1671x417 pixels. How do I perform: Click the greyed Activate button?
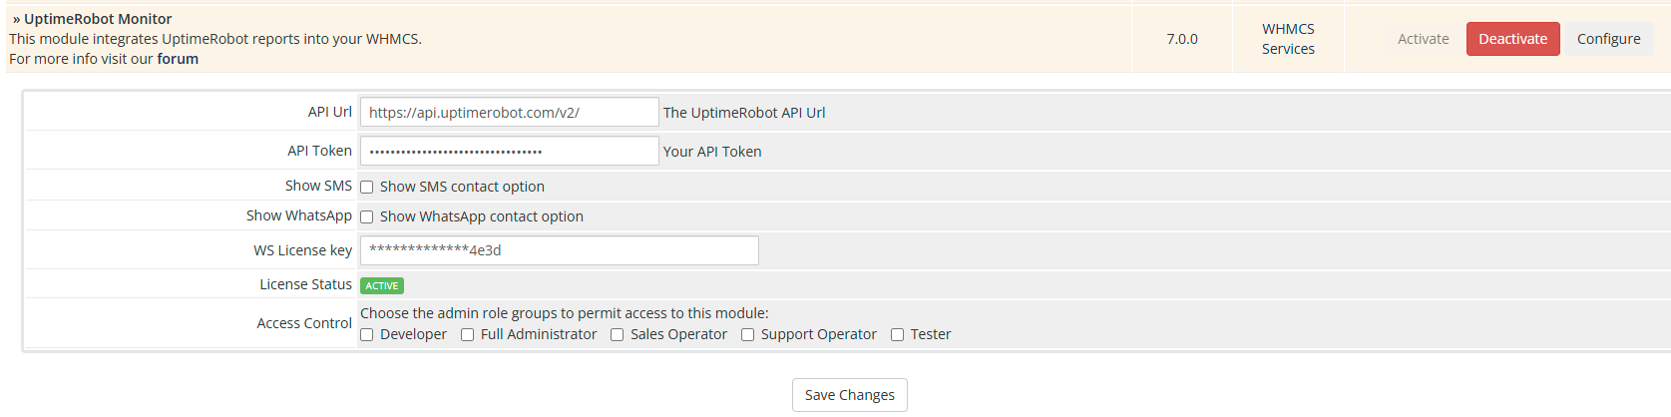click(x=1423, y=39)
